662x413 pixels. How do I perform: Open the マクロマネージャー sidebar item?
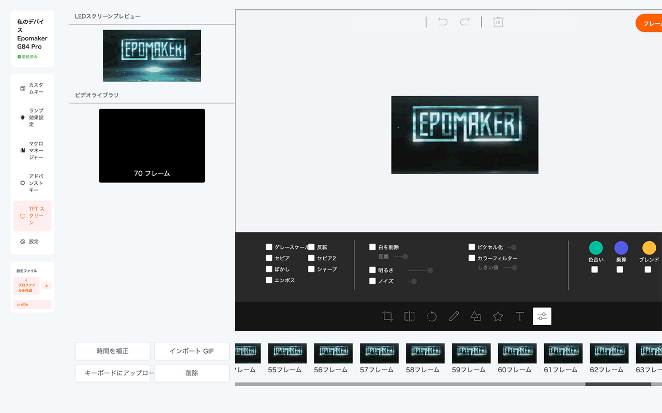pyautogui.click(x=32, y=150)
